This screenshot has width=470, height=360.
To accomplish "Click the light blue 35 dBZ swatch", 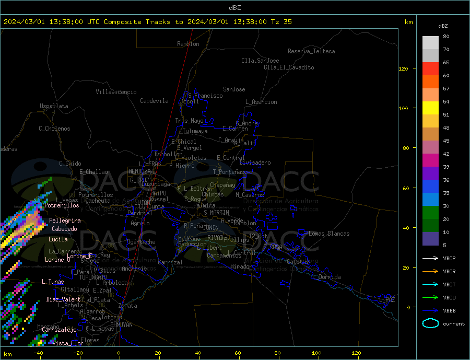I will pos(430,200).
